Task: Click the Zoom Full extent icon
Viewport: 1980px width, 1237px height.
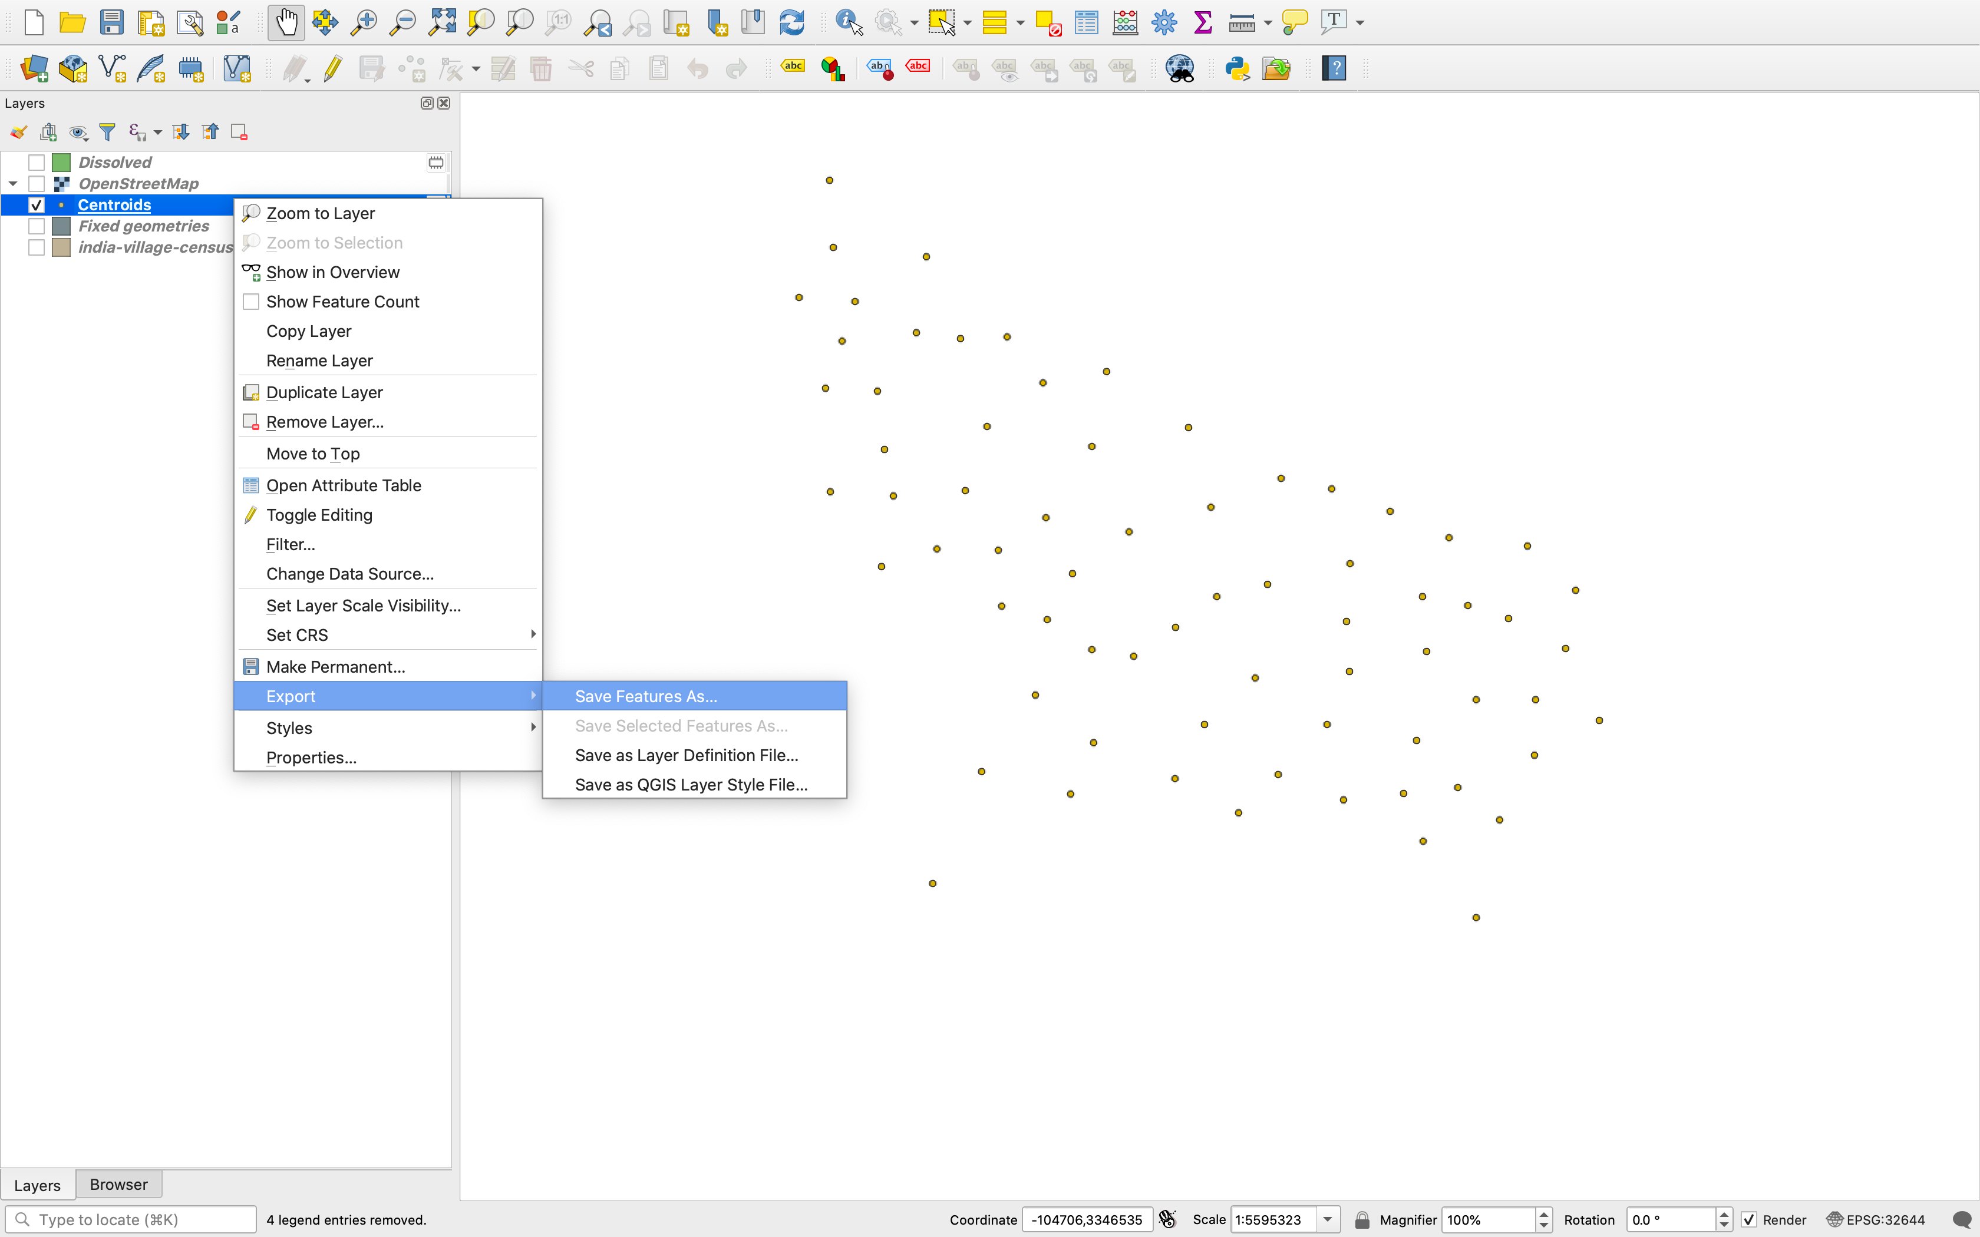Action: (x=442, y=22)
